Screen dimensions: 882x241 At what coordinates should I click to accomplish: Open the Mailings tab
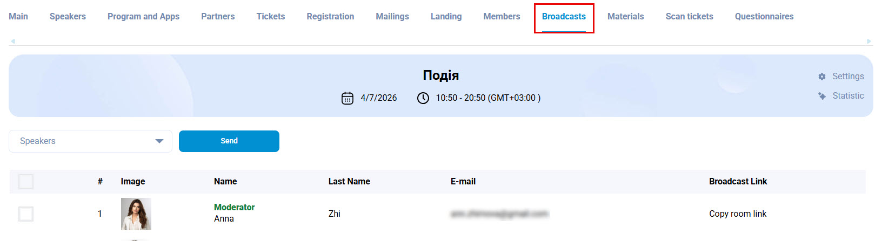click(x=392, y=17)
